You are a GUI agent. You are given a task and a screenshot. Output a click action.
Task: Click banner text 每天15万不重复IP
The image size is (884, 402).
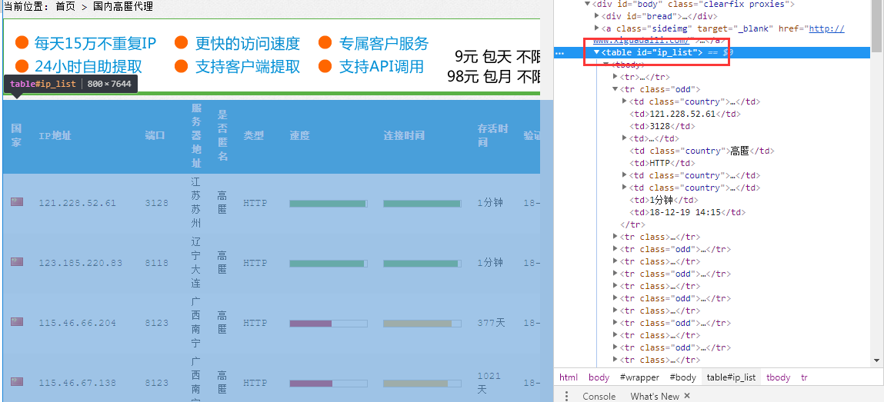(x=95, y=43)
